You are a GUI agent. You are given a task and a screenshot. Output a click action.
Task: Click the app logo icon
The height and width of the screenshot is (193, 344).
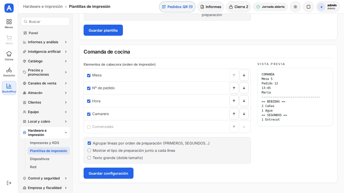click(9, 8)
